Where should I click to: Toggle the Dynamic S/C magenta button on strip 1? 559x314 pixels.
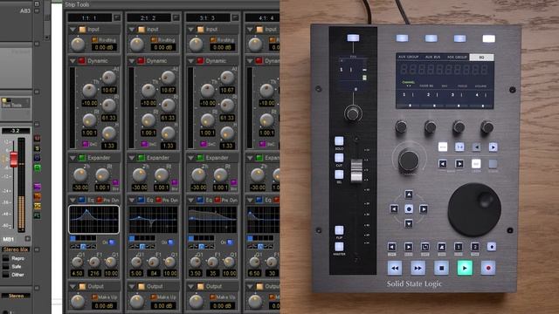pos(86,144)
